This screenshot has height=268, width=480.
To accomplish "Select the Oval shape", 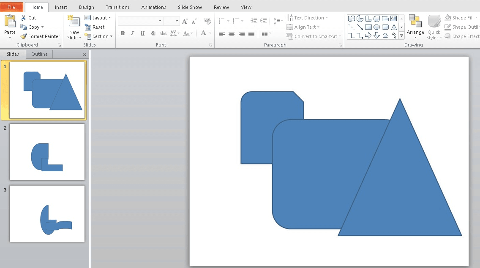I will (x=377, y=27).
